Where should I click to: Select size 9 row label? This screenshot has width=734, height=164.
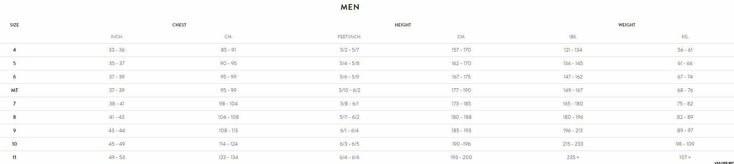pos(14,131)
